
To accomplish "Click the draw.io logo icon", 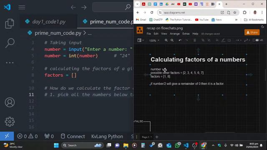I will pyautogui.click(x=140, y=30).
